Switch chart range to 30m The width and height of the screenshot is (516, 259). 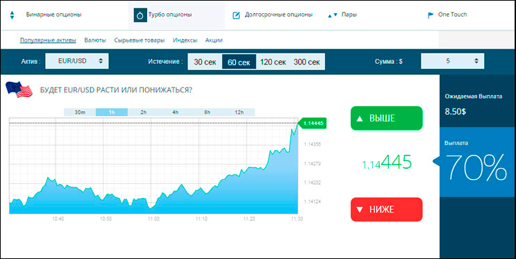(80, 112)
